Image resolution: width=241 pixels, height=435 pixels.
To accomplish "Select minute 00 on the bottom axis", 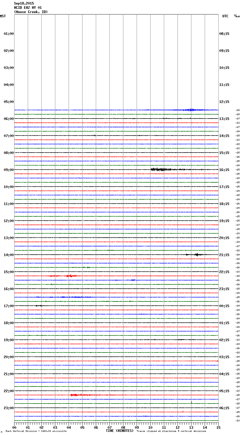I will pyautogui.click(x=14, y=427).
